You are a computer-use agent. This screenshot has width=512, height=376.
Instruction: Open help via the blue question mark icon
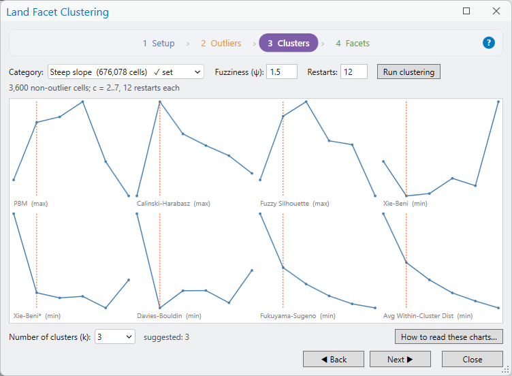pos(488,43)
